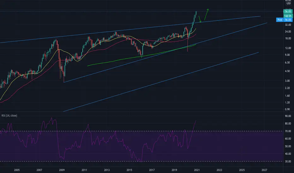Viewport: 294px width, 173px height.
Task: Click the 2.20 price axis label
Action: point(288,88)
